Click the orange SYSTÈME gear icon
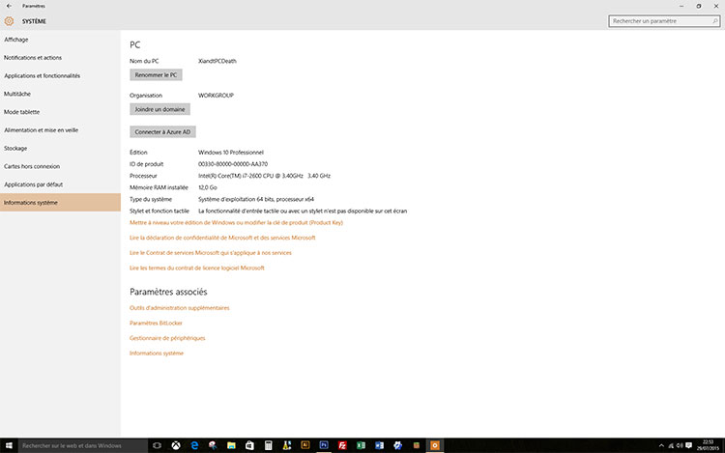This screenshot has width=725, height=453. (9, 21)
